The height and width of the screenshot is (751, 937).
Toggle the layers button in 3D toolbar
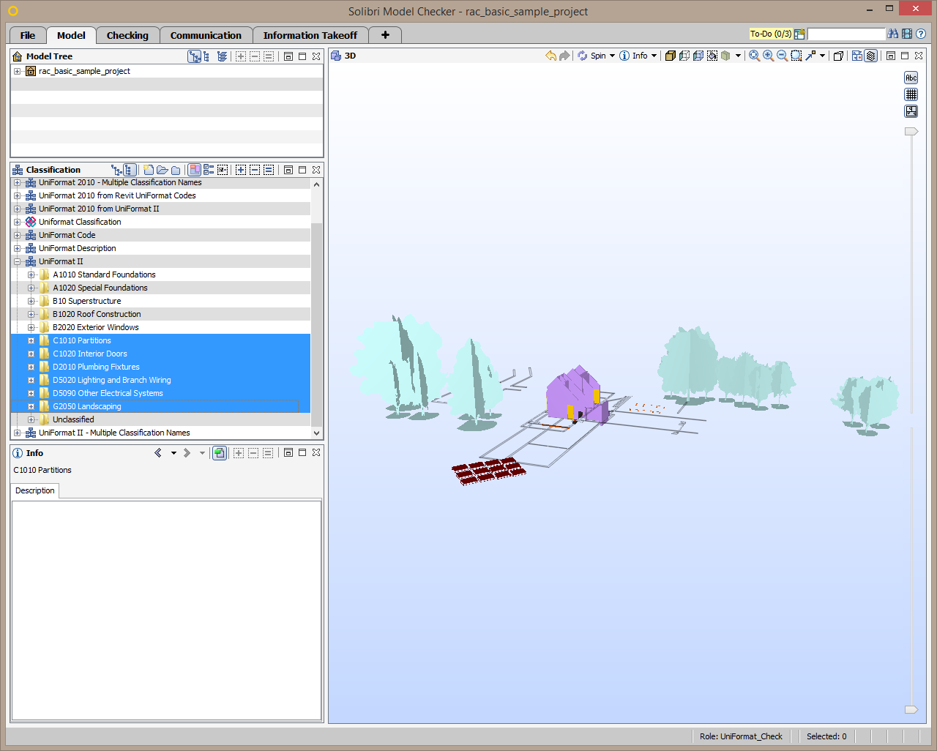click(871, 56)
